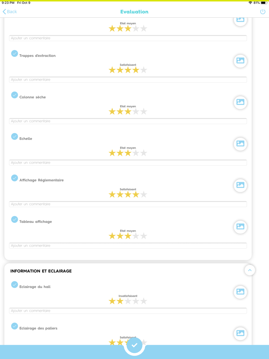
Task: Rate Eclairage du hall five stars
Action: tap(143, 301)
